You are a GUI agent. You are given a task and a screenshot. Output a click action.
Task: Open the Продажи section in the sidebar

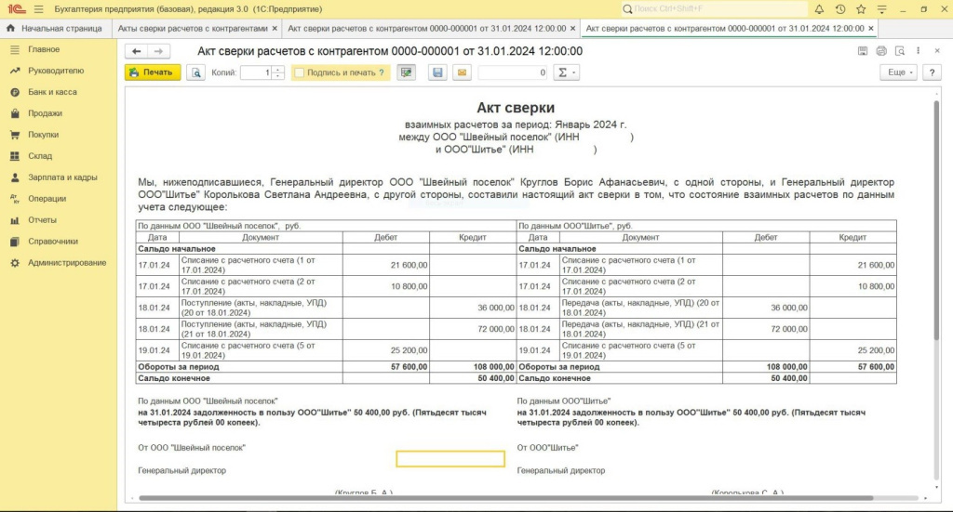pos(45,113)
